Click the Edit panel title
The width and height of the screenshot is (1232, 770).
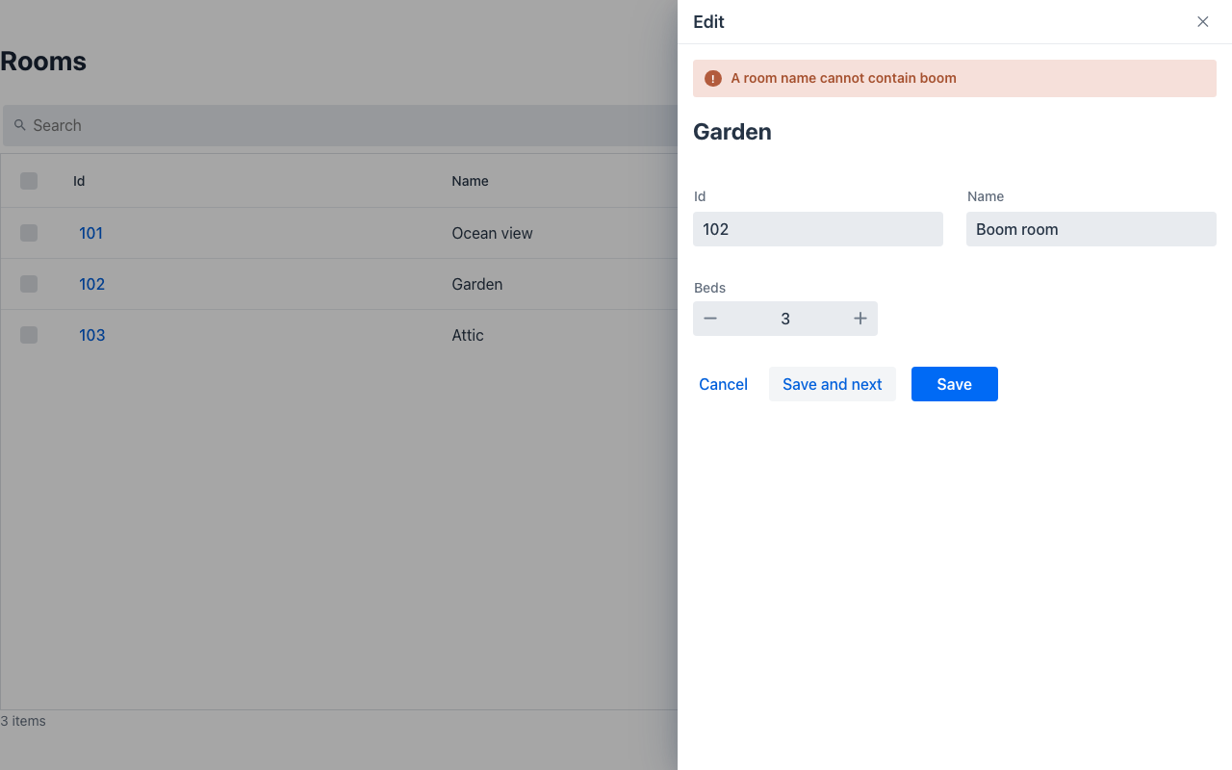coord(708,21)
